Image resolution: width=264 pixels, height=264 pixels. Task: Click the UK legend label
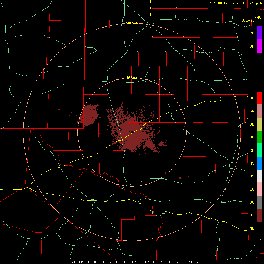[x=252, y=46]
